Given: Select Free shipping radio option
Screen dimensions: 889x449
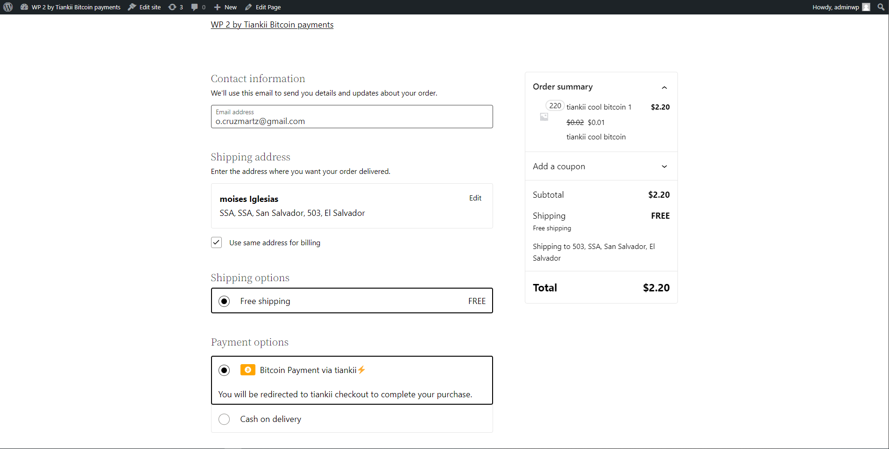Looking at the screenshot, I should [x=224, y=301].
